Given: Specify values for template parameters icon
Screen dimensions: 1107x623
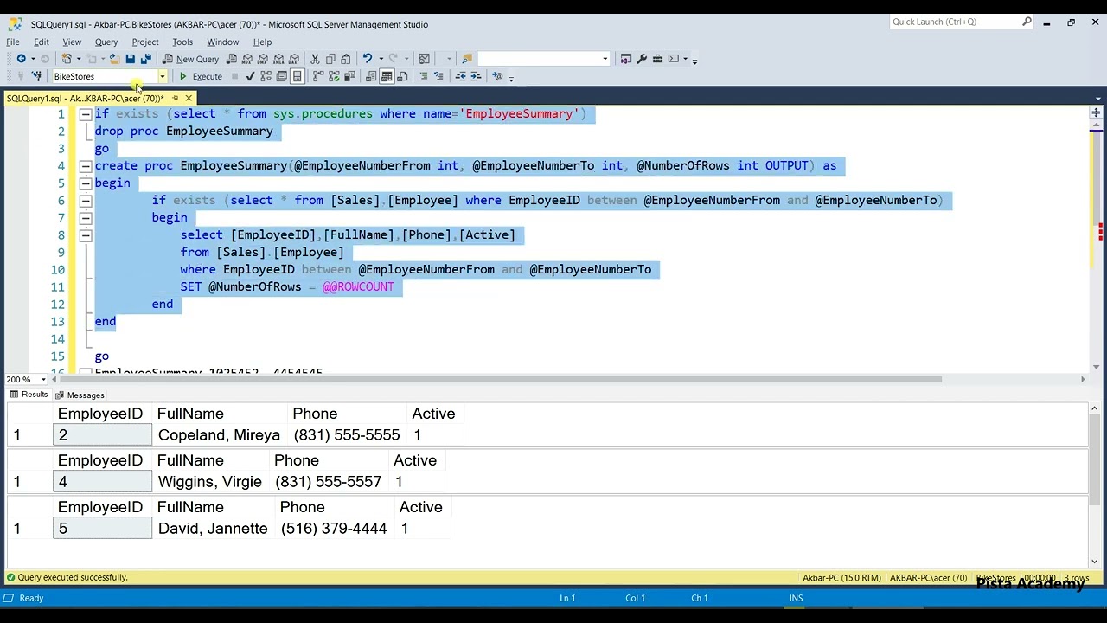Looking at the screenshot, I should pyautogui.click(x=497, y=76).
